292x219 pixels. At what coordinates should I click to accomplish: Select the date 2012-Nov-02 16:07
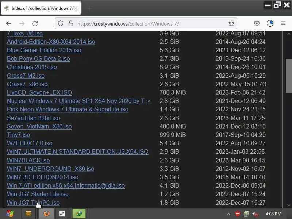pos(241,169)
